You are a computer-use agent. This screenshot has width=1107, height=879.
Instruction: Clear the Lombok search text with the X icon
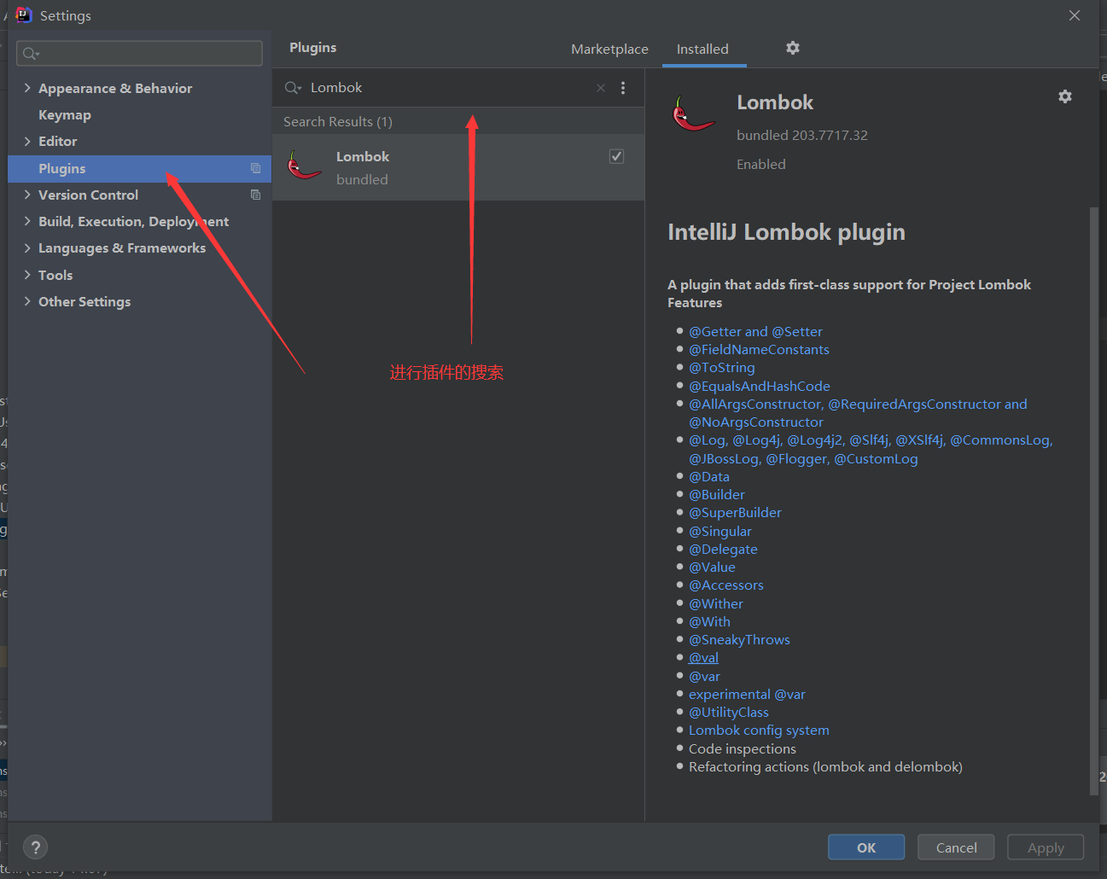[x=601, y=88]
